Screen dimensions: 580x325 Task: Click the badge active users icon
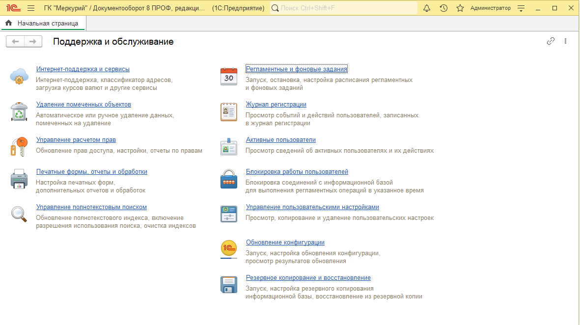coord(228,147)
